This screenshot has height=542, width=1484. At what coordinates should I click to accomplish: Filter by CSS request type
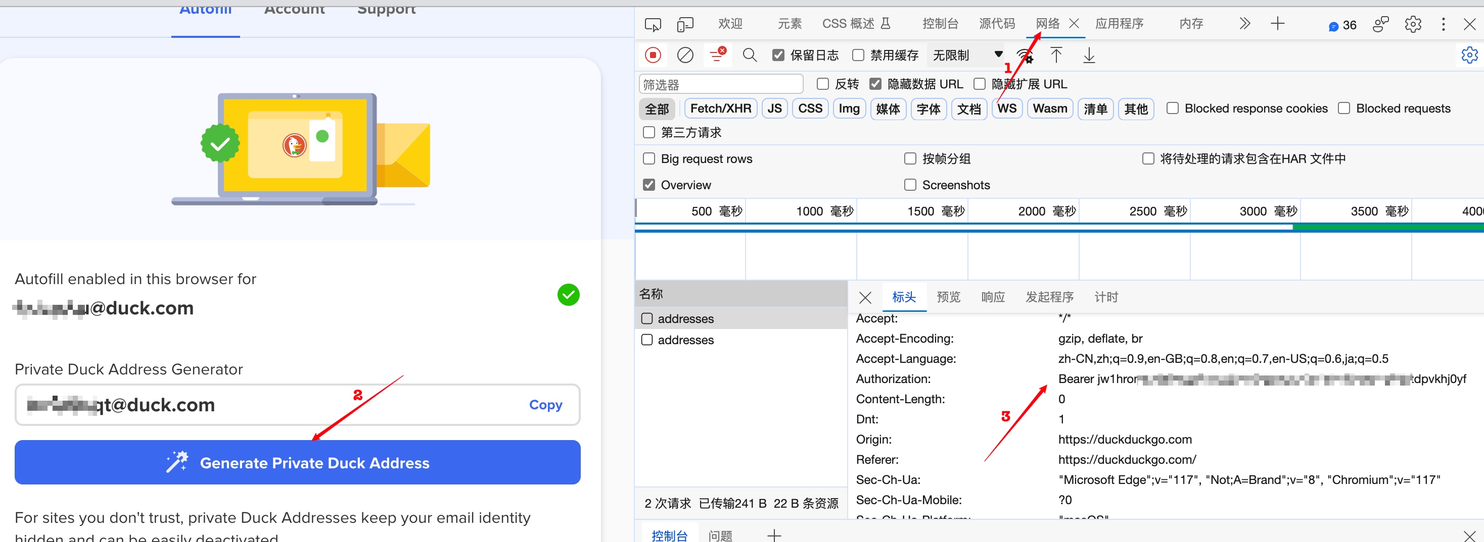tap(810, 109)
